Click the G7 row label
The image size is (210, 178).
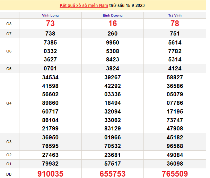click(9, 34)
